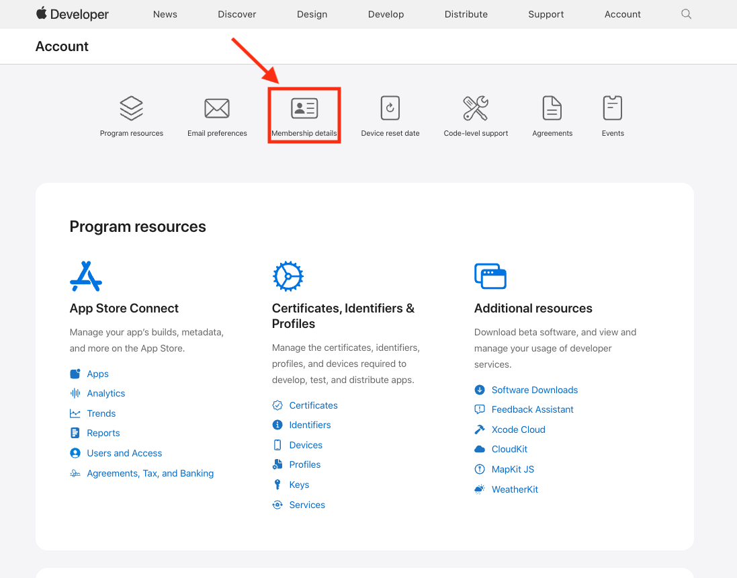Click the Certificates checkmark seal icon
Viewport: 737px width, 578px height.
point(277,405)
